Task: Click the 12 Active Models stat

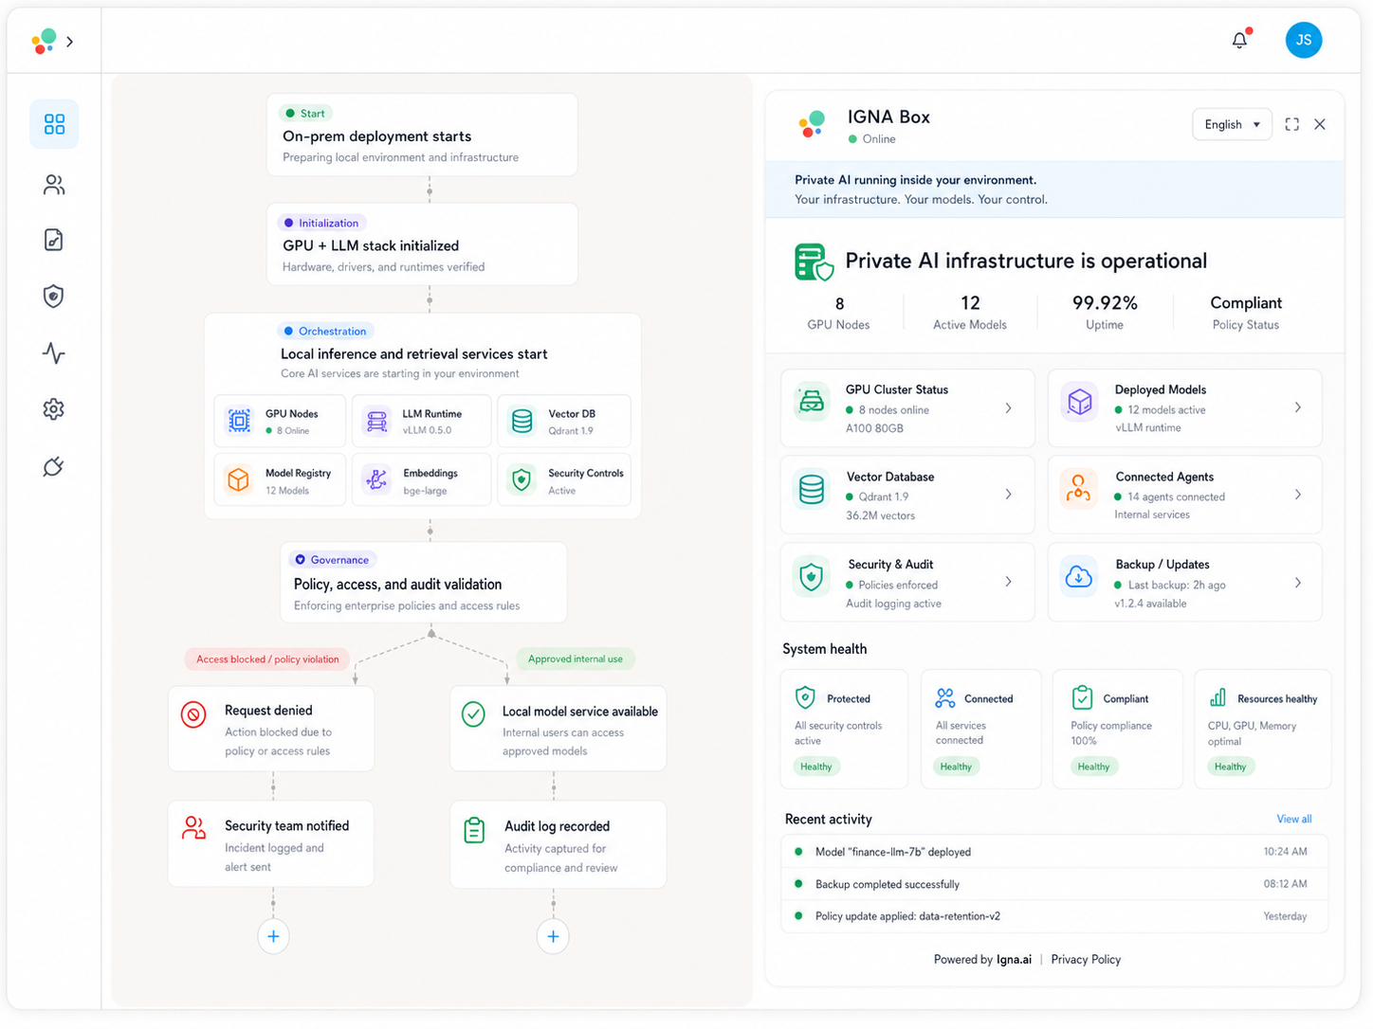Action: coord(970,312)
